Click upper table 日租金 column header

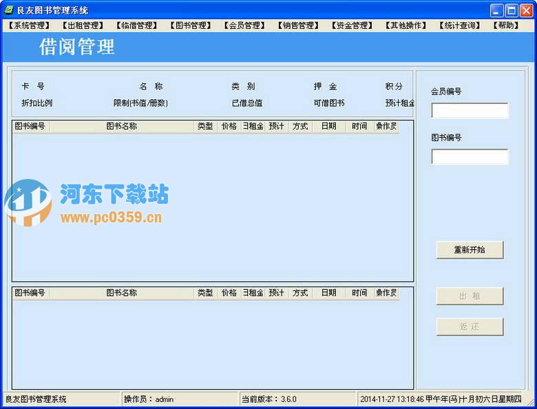coord(253,127)
